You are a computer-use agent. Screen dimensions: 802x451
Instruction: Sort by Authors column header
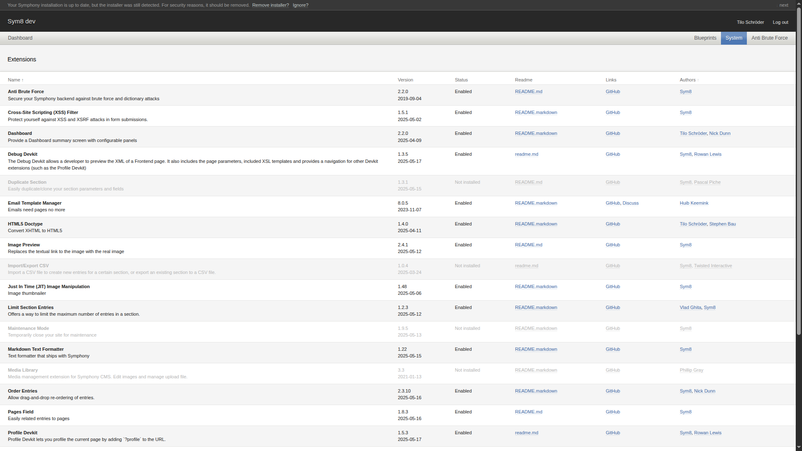687,80
